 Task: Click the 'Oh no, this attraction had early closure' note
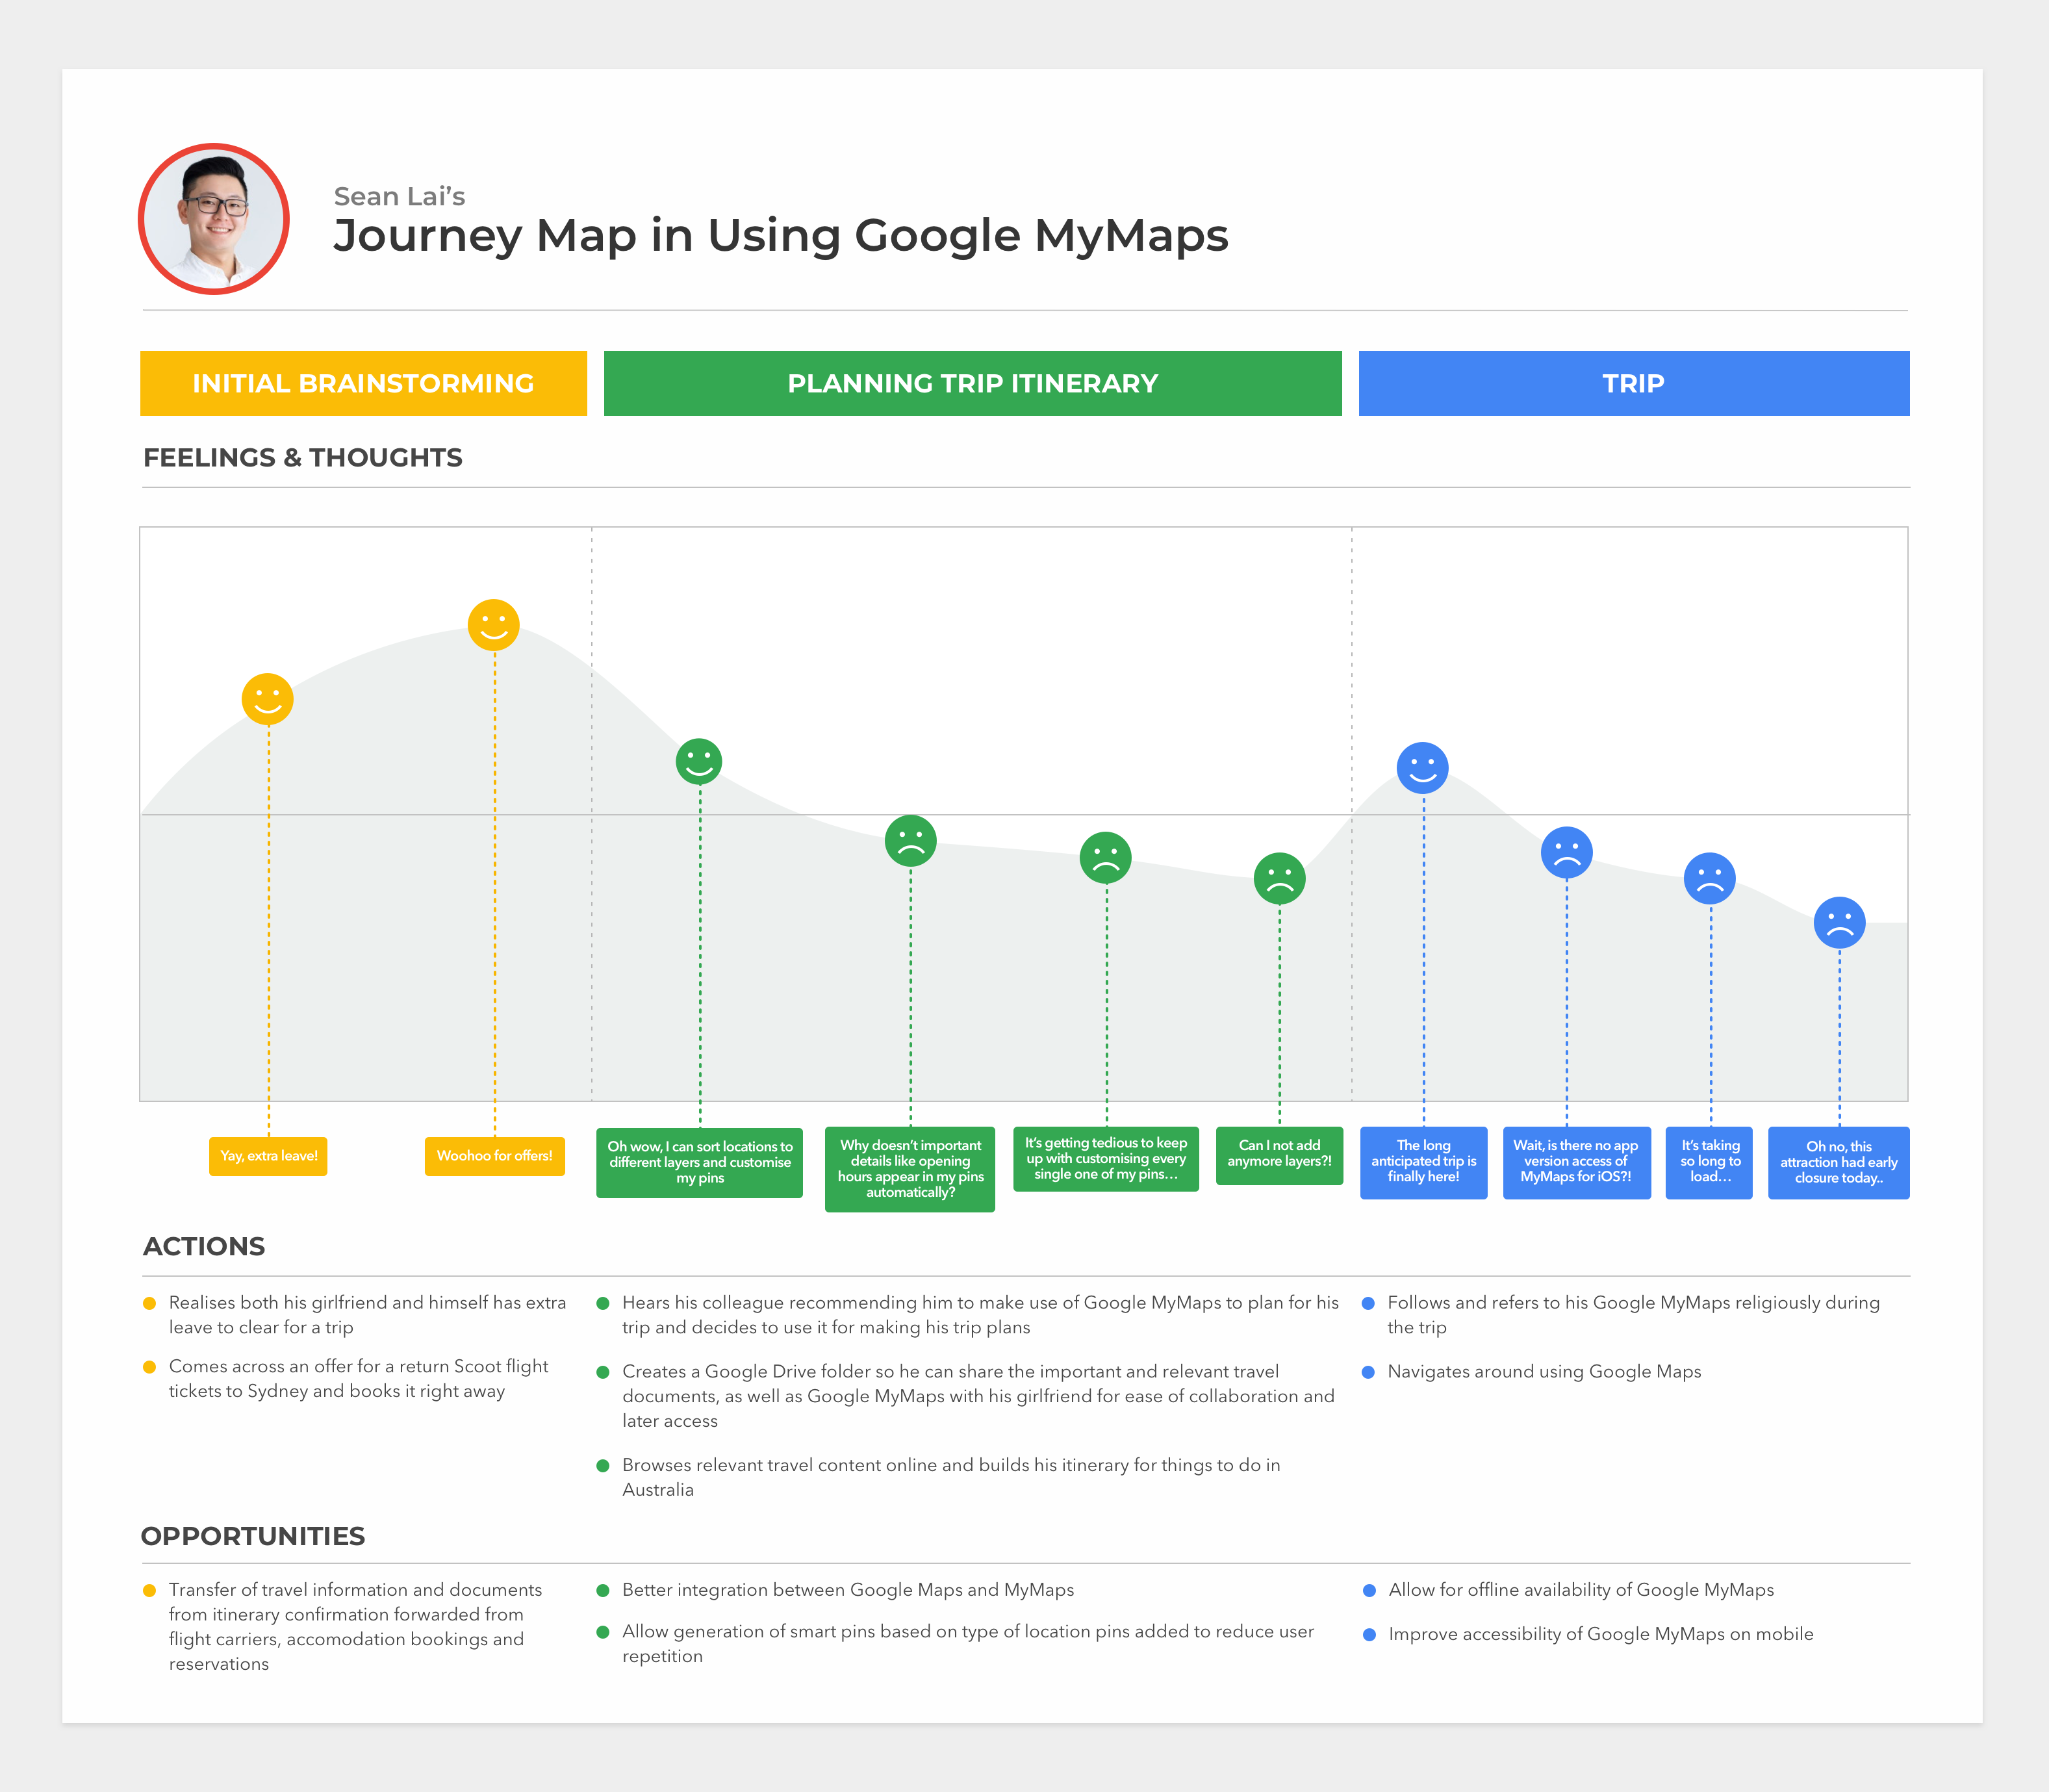point(1839,1163)
